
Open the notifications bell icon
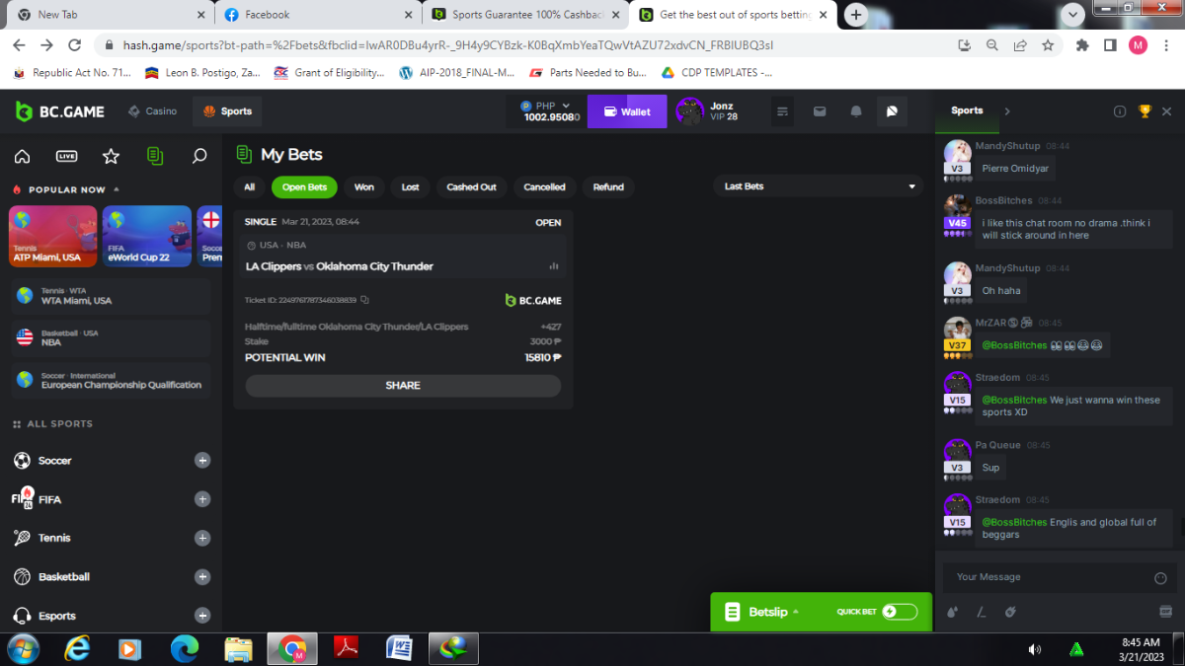pyautogui.click(x=856, y=111)
